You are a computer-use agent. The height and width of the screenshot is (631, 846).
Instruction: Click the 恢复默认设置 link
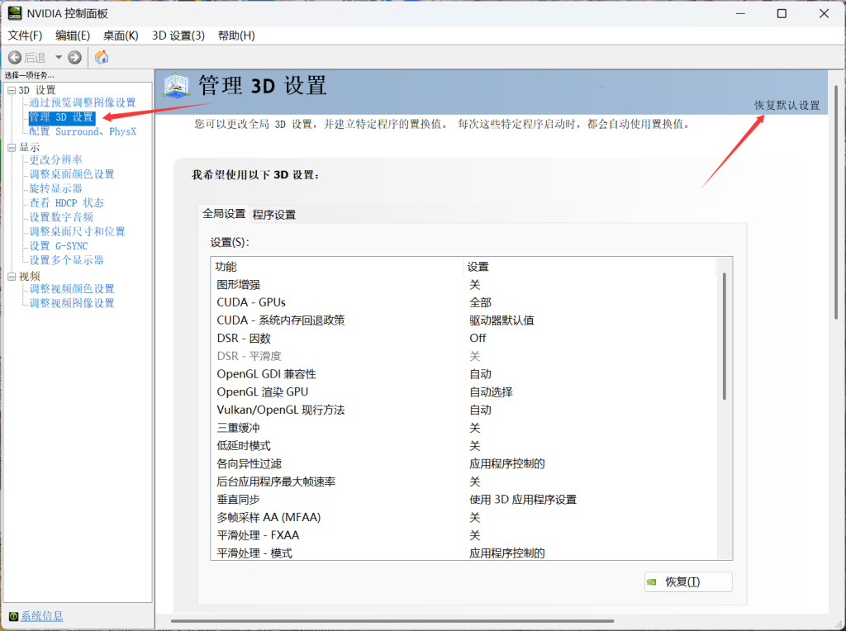(x=787, y=105)
